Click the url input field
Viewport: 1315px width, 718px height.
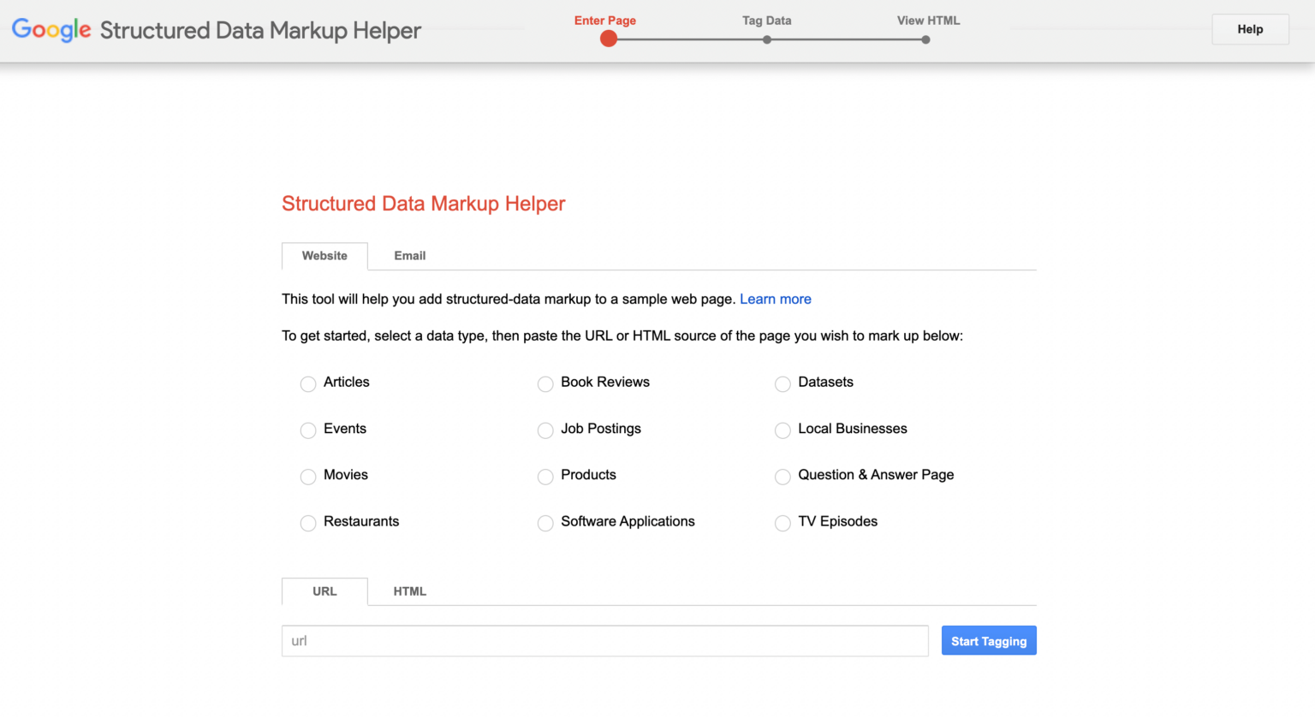(x=604, y=641)
